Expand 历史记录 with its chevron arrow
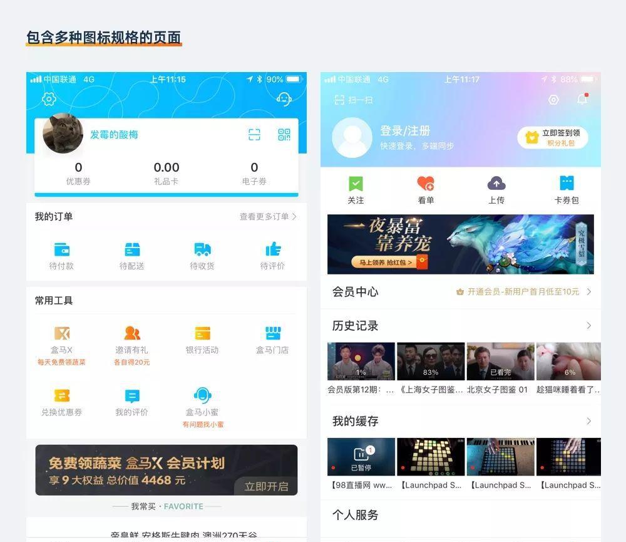 tap(589, 326)
